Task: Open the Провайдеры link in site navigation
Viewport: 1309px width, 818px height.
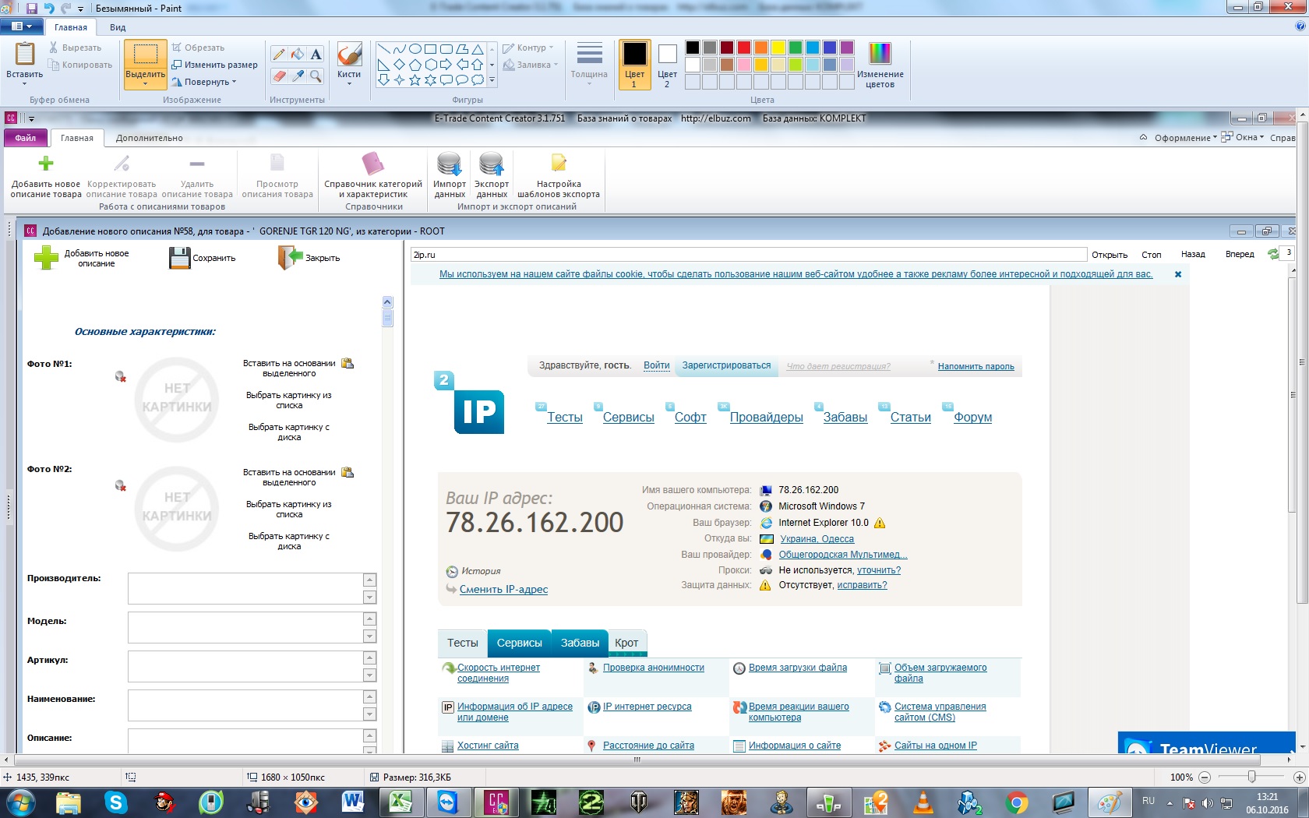Action: point(767,418)
